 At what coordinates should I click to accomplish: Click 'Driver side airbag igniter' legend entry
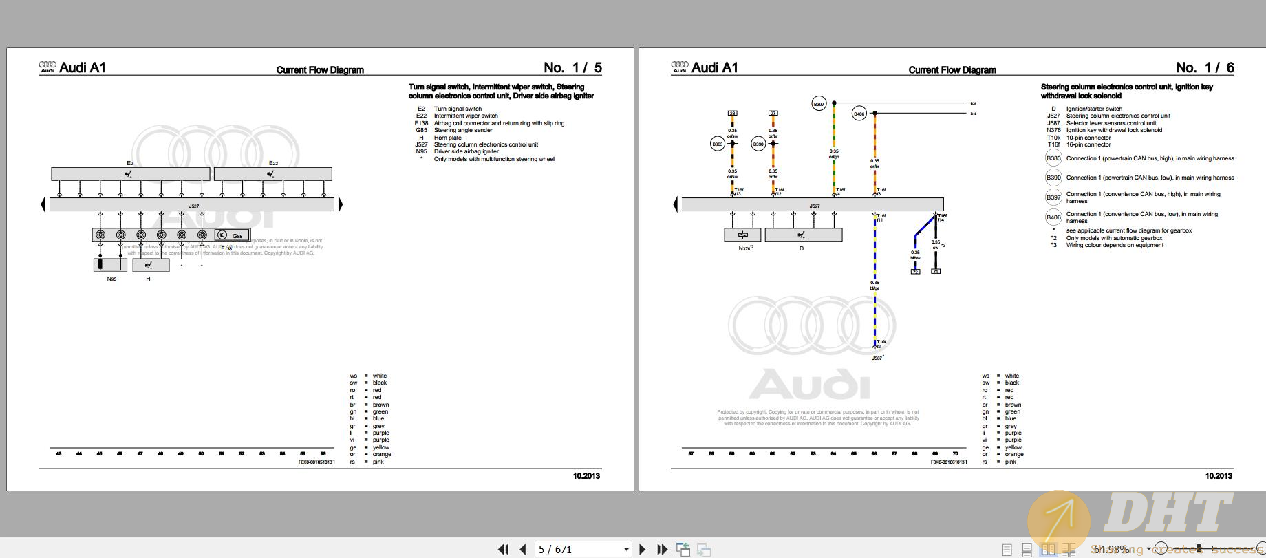pyautogui.click(x=466, y=151)
